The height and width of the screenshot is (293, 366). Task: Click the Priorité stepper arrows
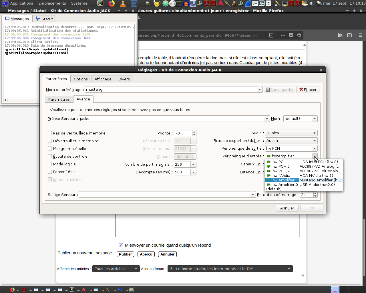(x=194, y=133)
